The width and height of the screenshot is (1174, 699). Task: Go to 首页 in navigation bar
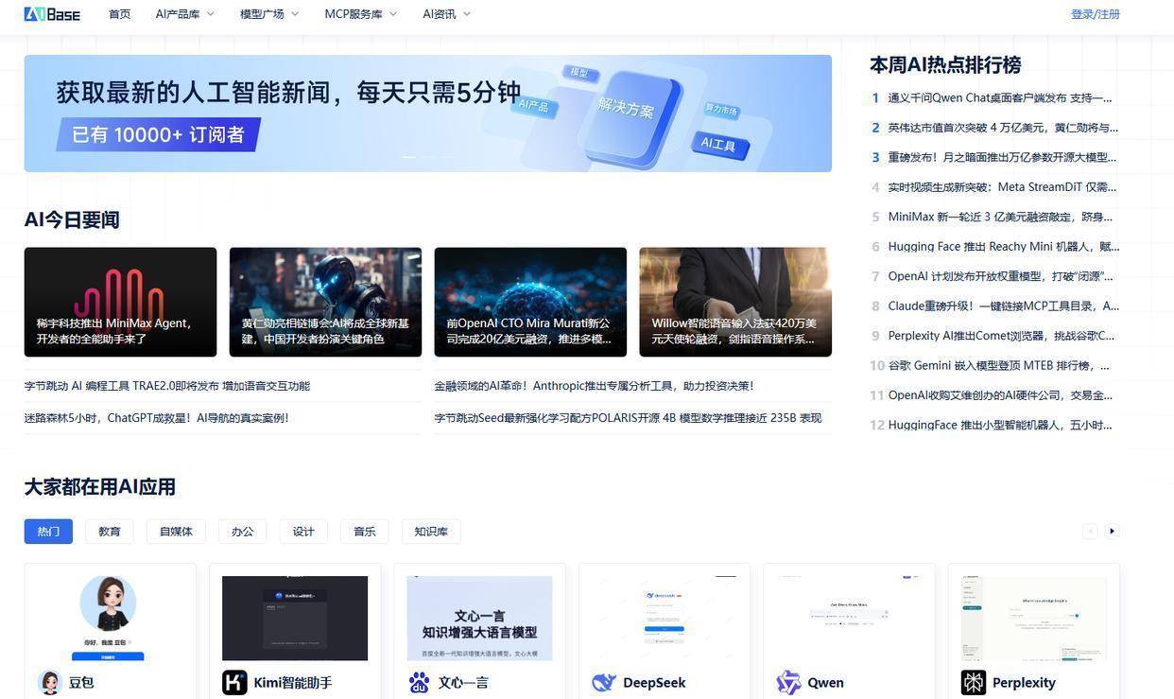[x=120, y=14]
